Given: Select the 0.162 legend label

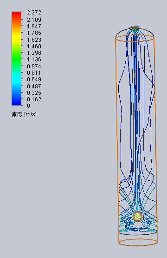Looking at the screenshot, I should tap(34, 99).
